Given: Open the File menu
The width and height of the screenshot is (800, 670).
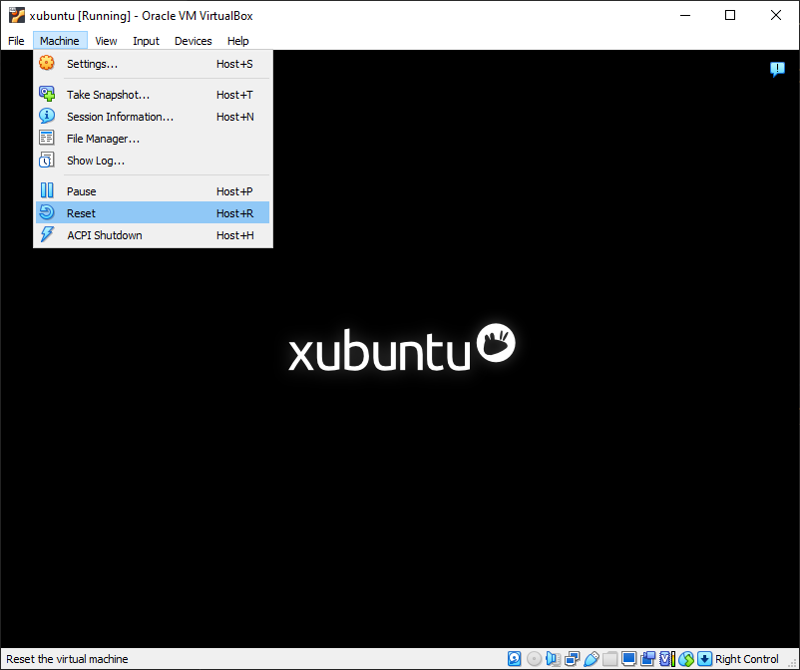Looking at the screenshot, I should tap(16, 41).
